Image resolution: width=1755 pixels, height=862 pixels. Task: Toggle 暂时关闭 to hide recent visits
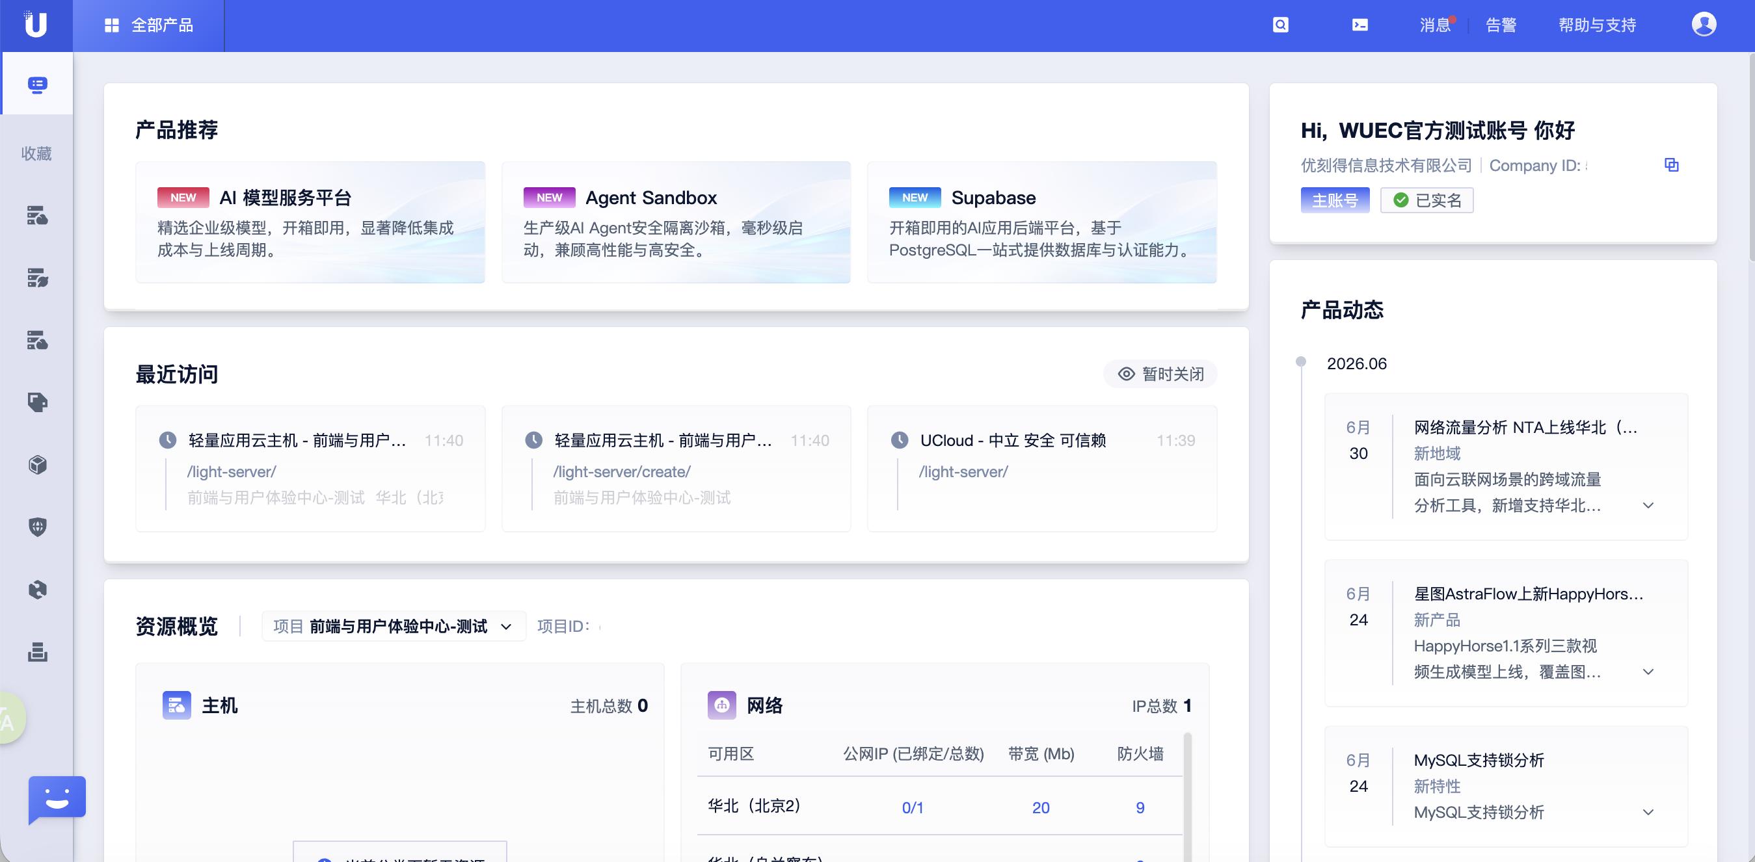[x=1160, y=374]
